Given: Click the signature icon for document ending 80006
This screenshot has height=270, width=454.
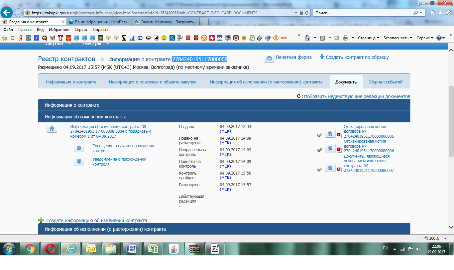Looking at the screenshot, I should (x=330, y=148).
